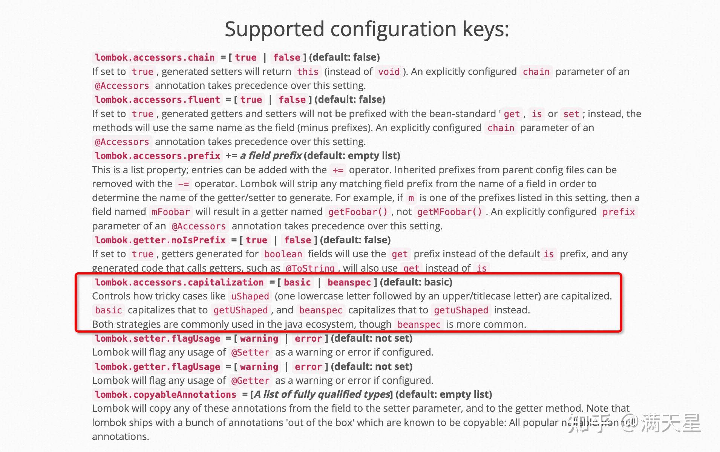The image size is (720, 452).
Task: Click the beanspec option in capitalization values
Action: tap(349, 282)
